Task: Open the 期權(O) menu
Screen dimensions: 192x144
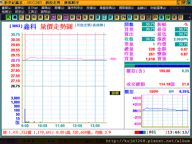Action: click(59, 8)
